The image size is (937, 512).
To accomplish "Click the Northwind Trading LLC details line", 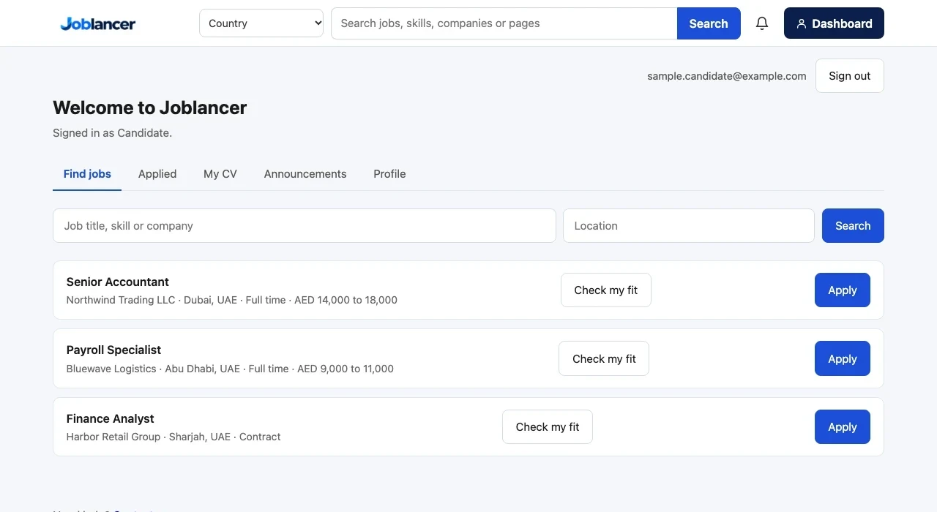I will (x=232, y=300).
